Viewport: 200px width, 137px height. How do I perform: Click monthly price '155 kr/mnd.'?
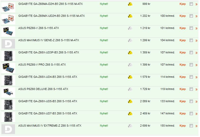point(167,126)
